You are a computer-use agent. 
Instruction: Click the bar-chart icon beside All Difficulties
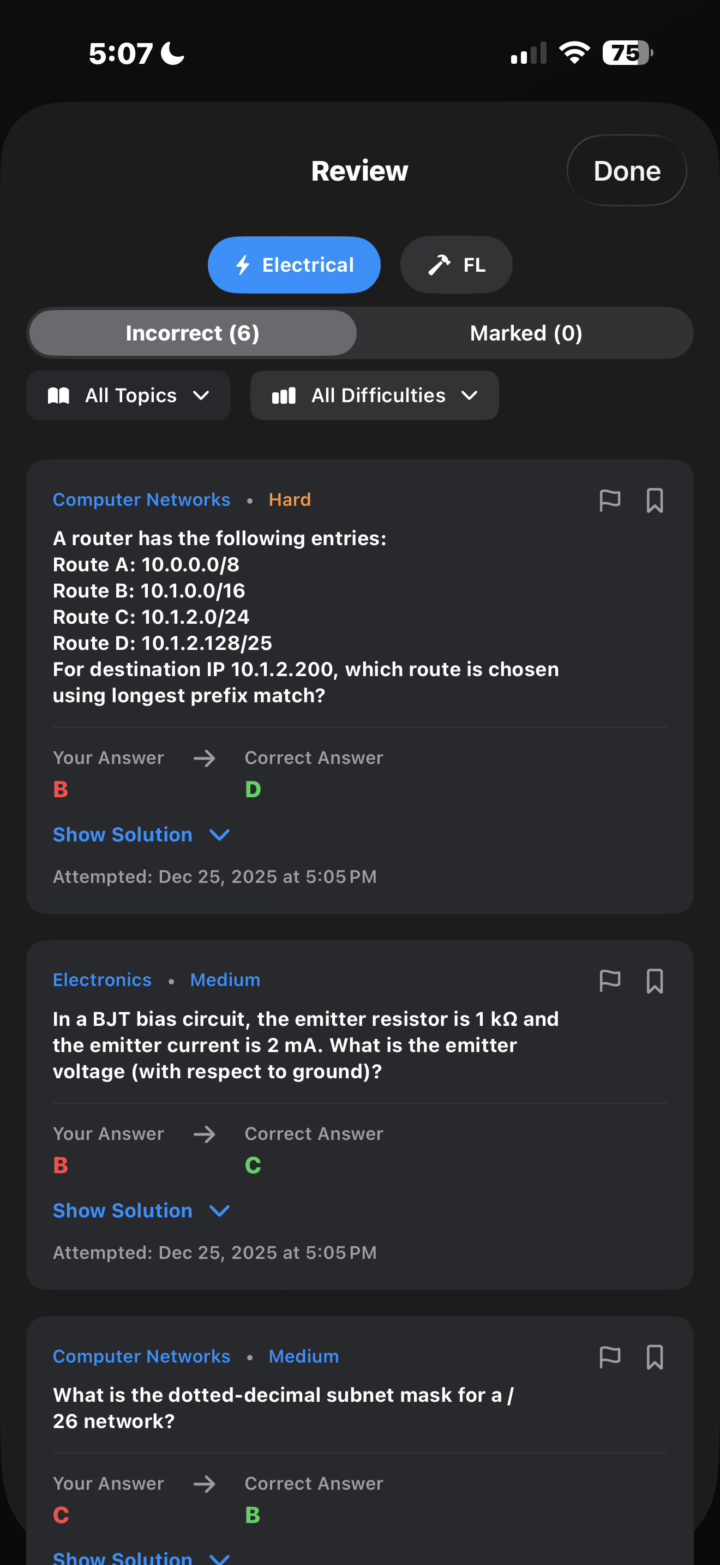283,395
